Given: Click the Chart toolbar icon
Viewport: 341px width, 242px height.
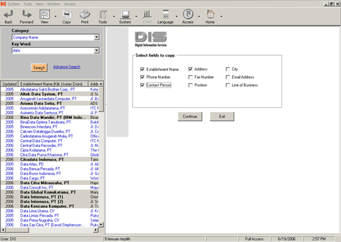Looking at the screenshot, I should click(x=147, y=14).
